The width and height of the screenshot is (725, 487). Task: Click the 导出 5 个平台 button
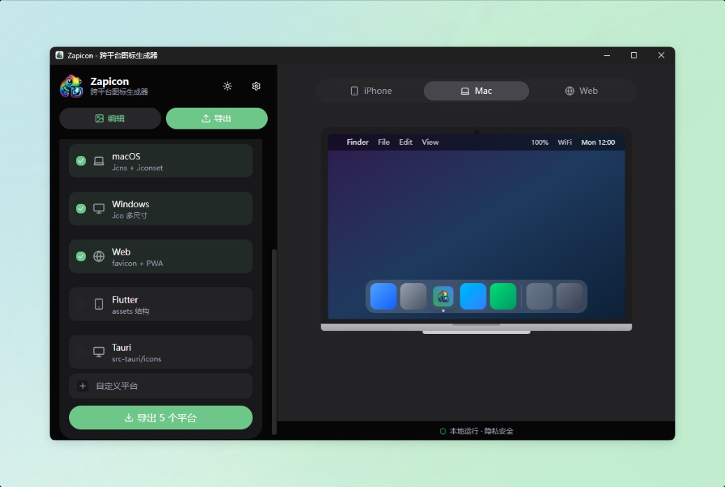point(160,417)
